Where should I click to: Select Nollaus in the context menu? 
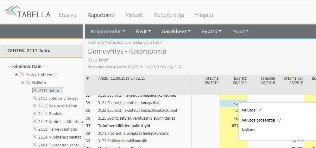(x=248, y=130)
